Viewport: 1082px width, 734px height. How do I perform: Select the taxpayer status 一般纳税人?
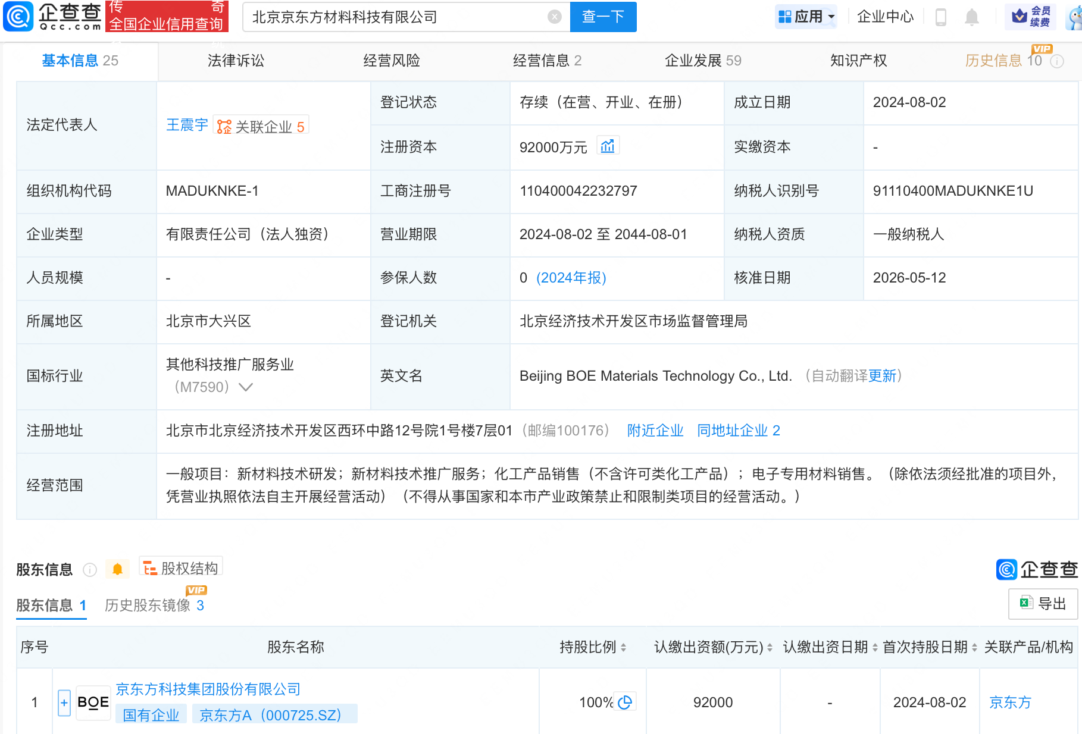tap(908, 234)
